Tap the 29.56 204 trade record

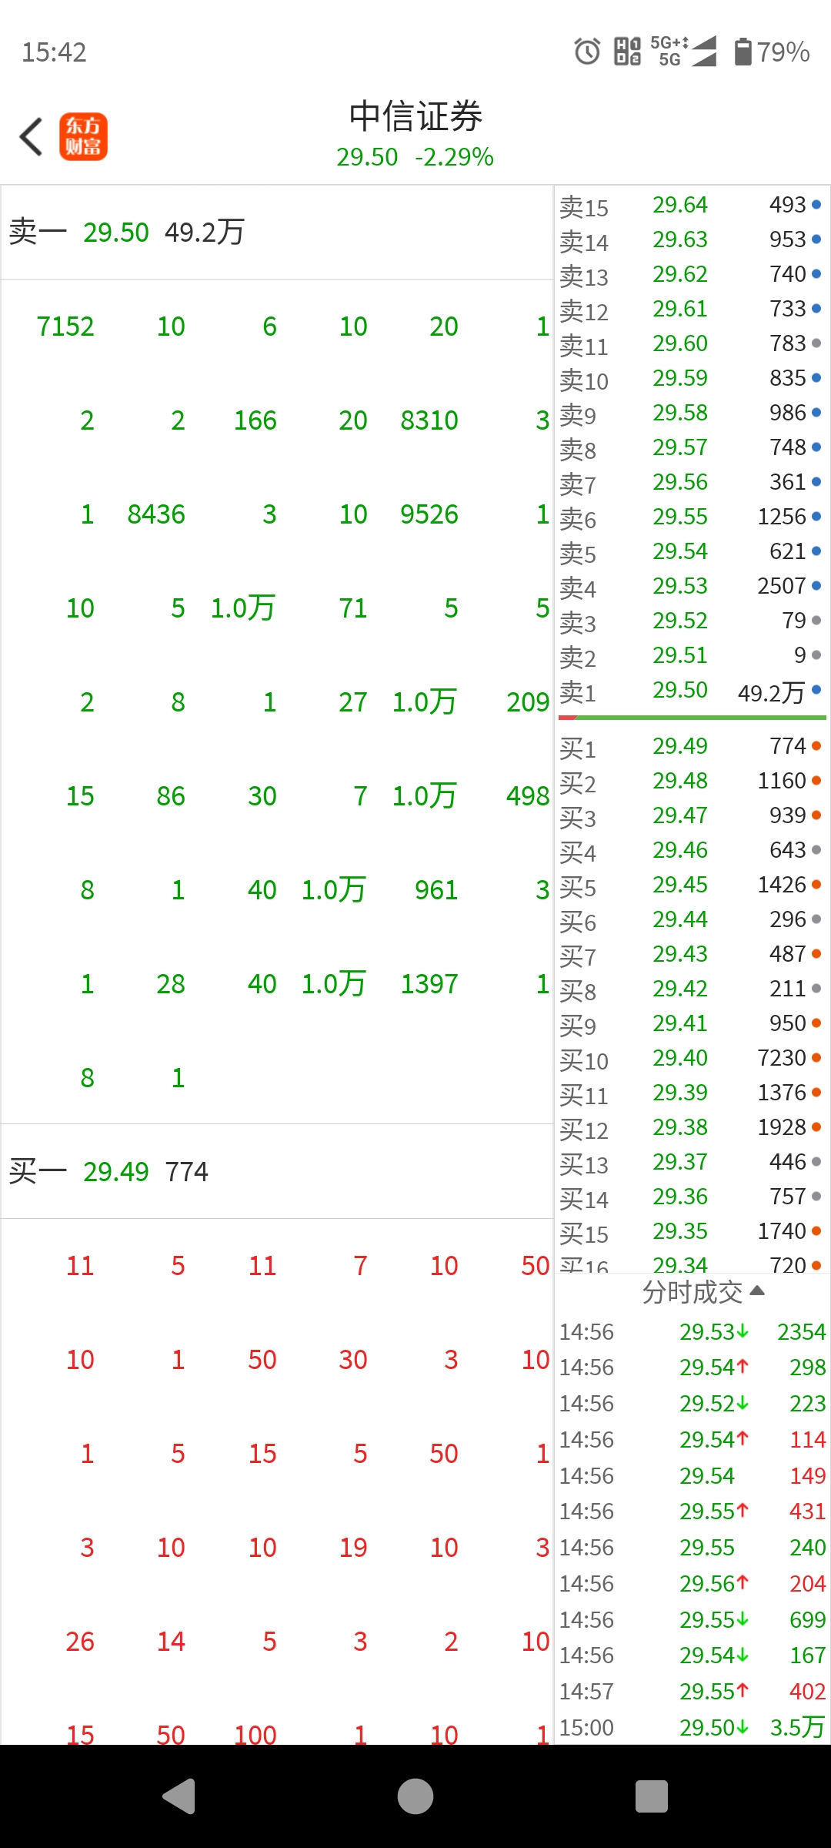click(692, 1584)
